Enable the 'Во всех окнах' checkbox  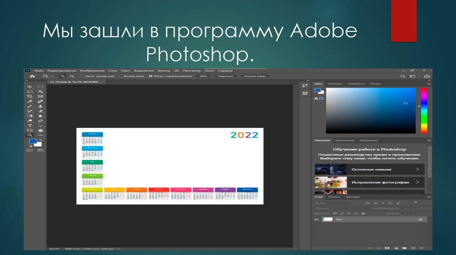(x=120, y=76)
